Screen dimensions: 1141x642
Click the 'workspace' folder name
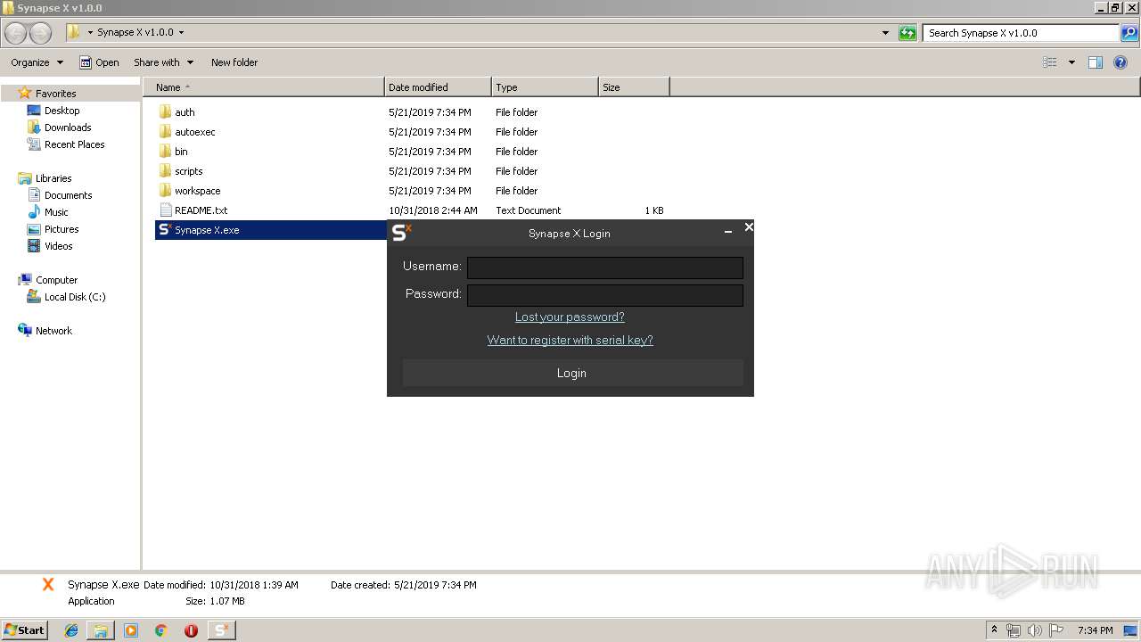point(197,191)
